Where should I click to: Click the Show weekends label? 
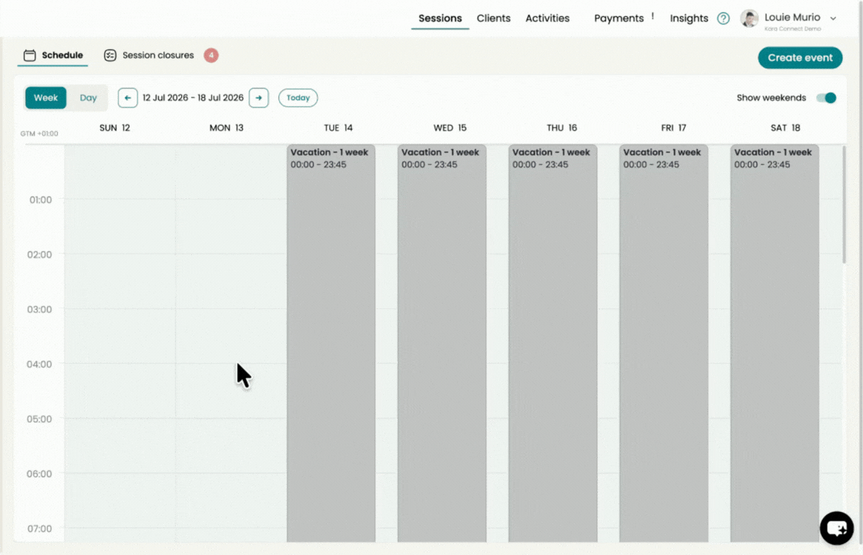pyautogui.click(x=771, y=98)
